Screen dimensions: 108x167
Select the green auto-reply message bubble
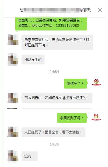tap(51, 24)
